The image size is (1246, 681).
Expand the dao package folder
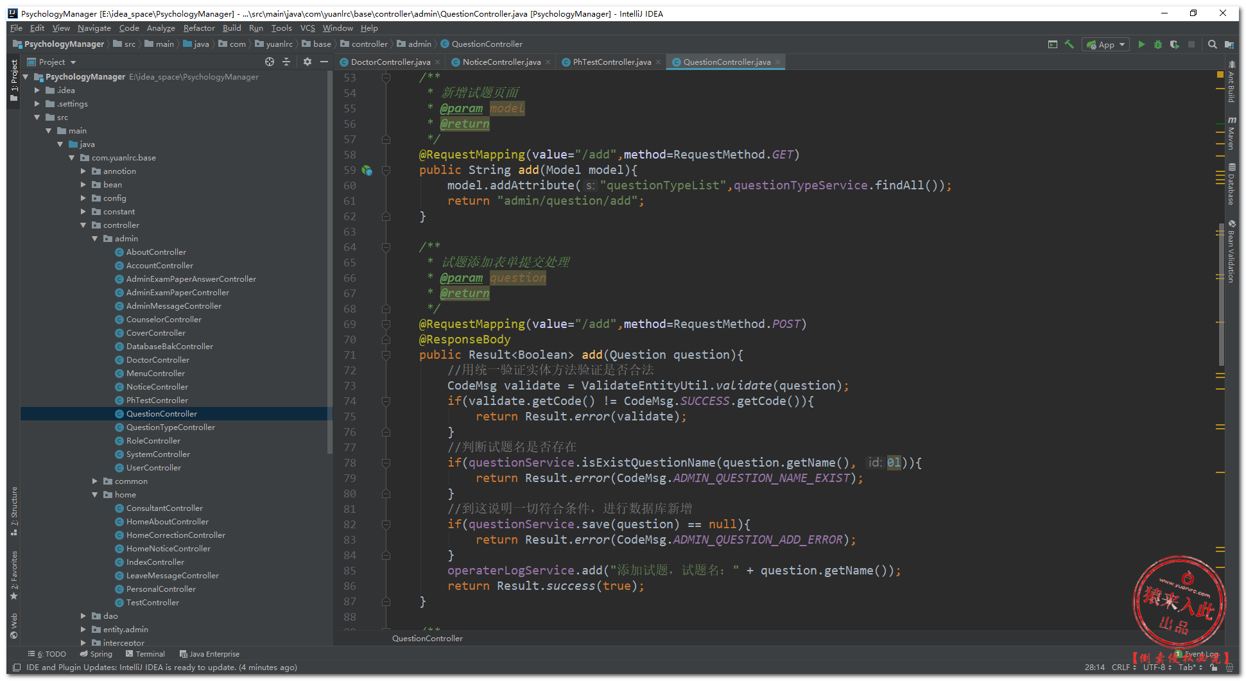coord(83,616)
